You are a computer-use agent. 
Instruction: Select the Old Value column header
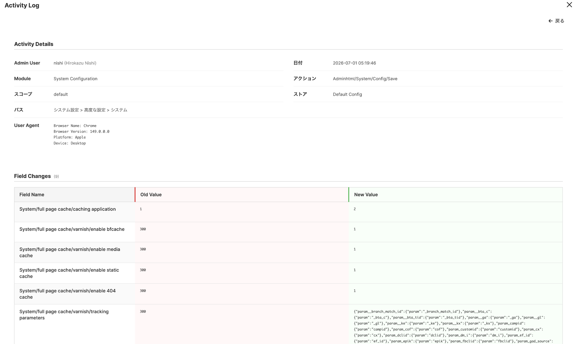pos(242,195)
